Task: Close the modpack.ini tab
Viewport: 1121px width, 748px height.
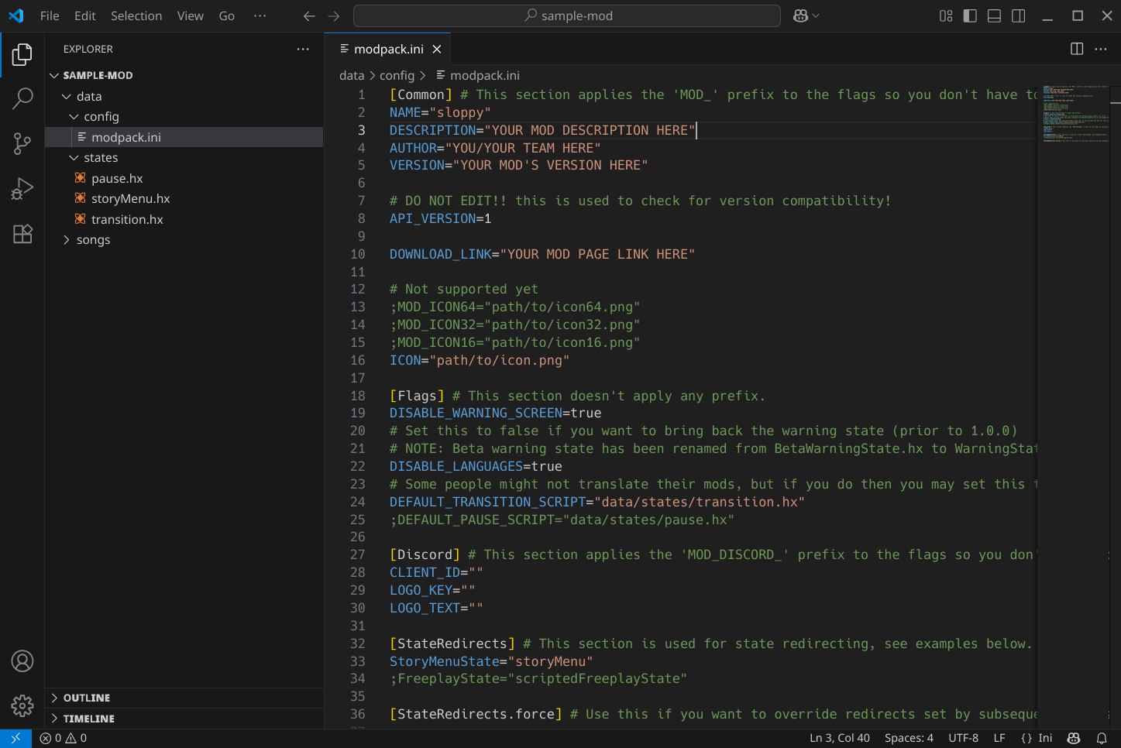Action: pos(437,49)
